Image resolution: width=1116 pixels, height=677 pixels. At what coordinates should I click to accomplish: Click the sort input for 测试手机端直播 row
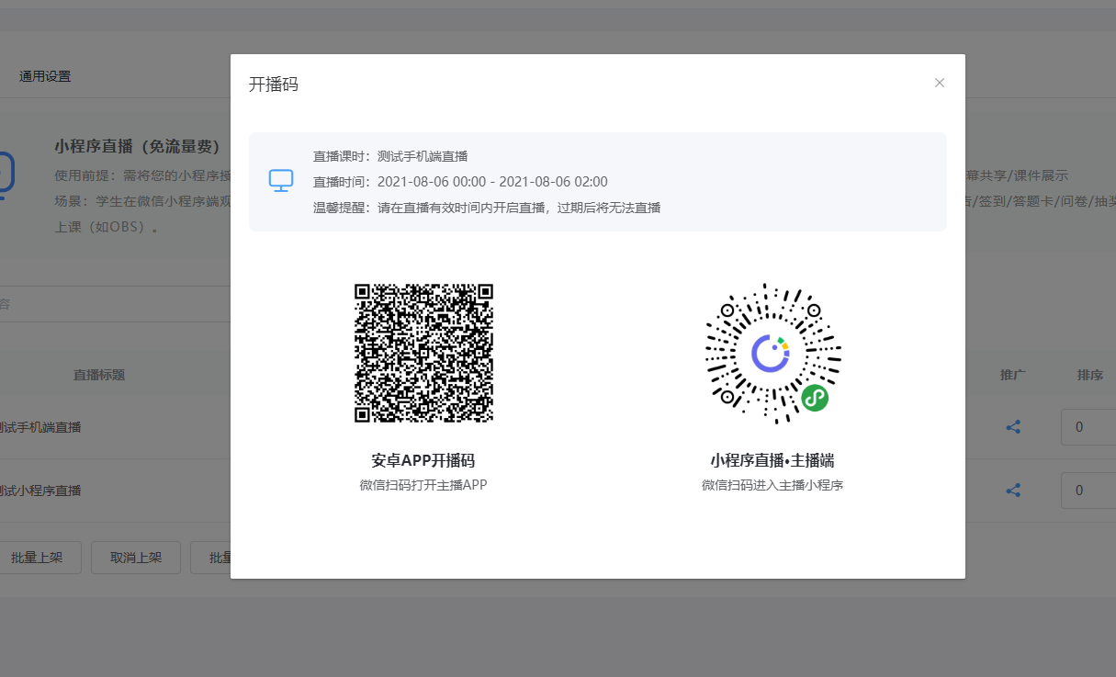(1088, 427)
